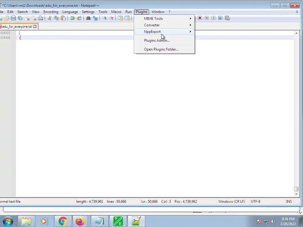Click the scroll down arrow in editor
Screen dimensions: 303x227
[296, 194]
